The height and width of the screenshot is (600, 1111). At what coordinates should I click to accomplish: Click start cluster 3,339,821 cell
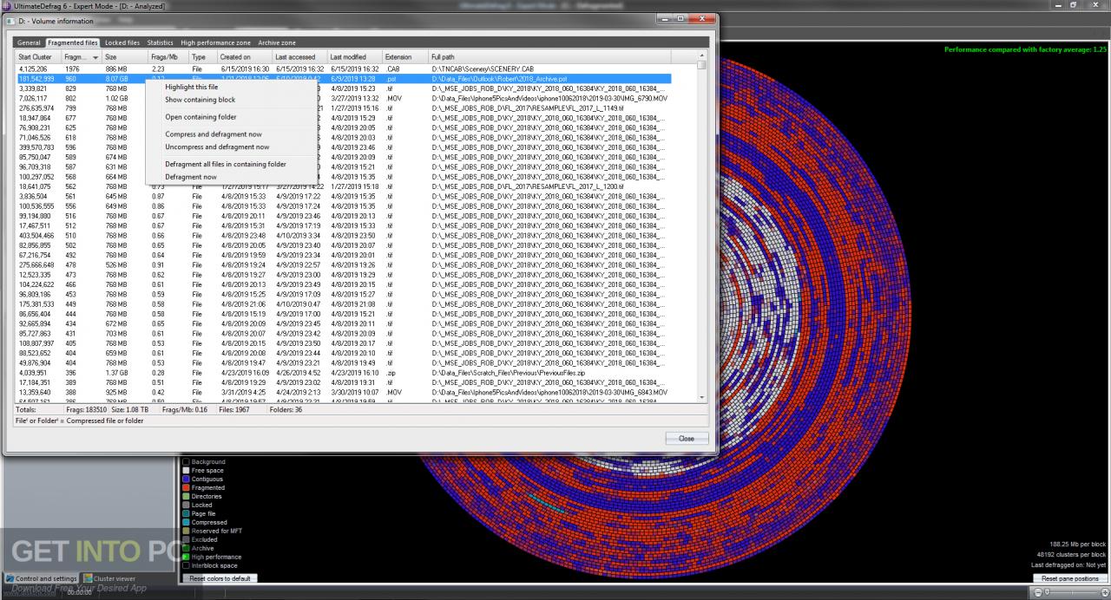33,88
